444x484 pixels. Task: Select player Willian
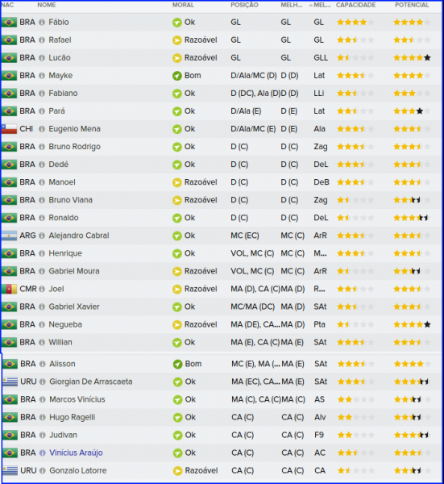click(x=60, y=342)
